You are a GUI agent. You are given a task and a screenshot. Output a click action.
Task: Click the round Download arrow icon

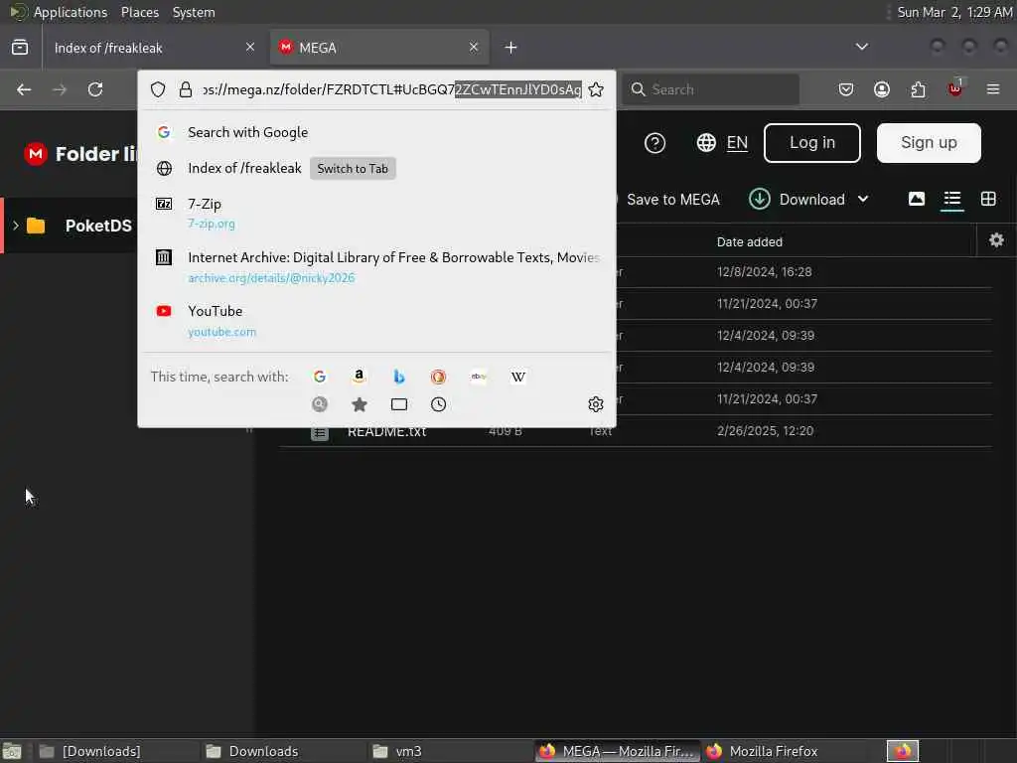point(760,199)
